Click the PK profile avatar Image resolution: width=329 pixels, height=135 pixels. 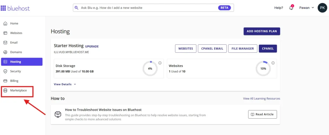[322, 8]
